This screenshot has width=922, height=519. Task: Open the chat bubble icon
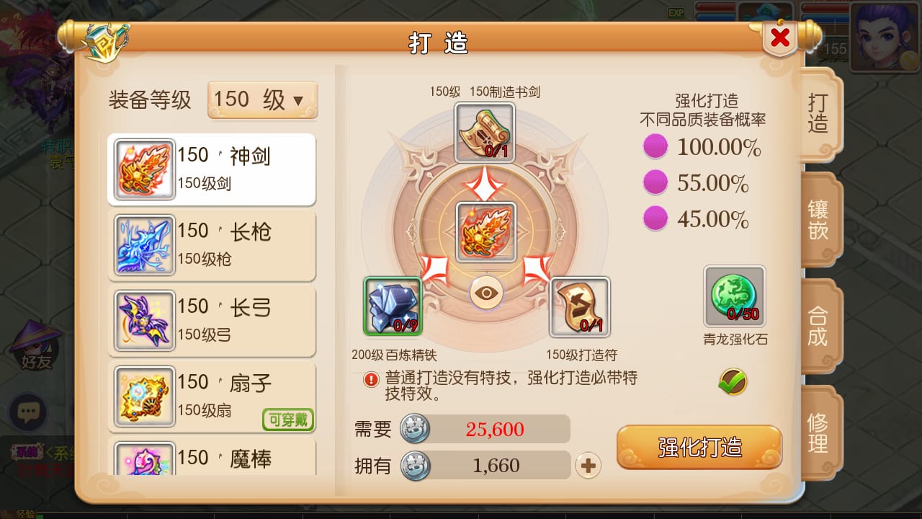click(x=28, y=413)
